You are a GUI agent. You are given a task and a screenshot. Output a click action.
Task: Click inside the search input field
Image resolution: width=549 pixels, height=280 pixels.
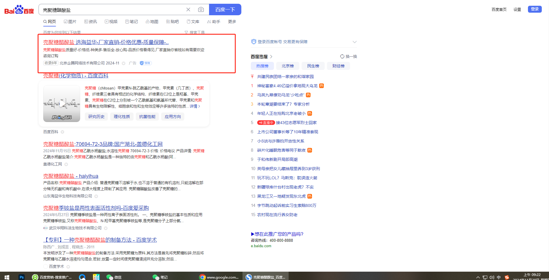coord(112,10)
